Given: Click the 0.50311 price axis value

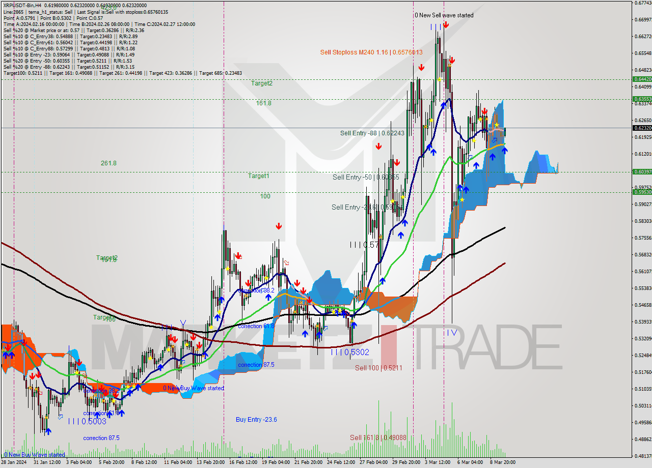Looking at the screenshot, I should tap(643, 406).
